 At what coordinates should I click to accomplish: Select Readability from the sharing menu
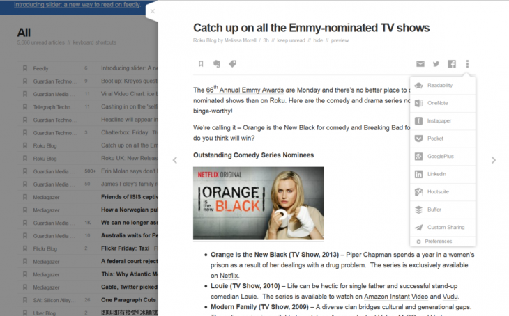click(x=439, y=86)
